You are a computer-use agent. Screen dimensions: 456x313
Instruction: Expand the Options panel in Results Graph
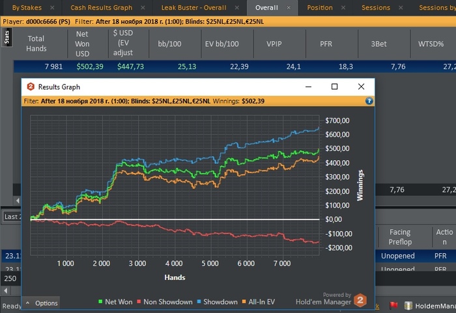click(x=42, y=303)
